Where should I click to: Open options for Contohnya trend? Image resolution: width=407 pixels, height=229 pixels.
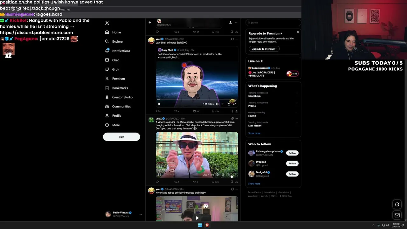click(297, 93)
